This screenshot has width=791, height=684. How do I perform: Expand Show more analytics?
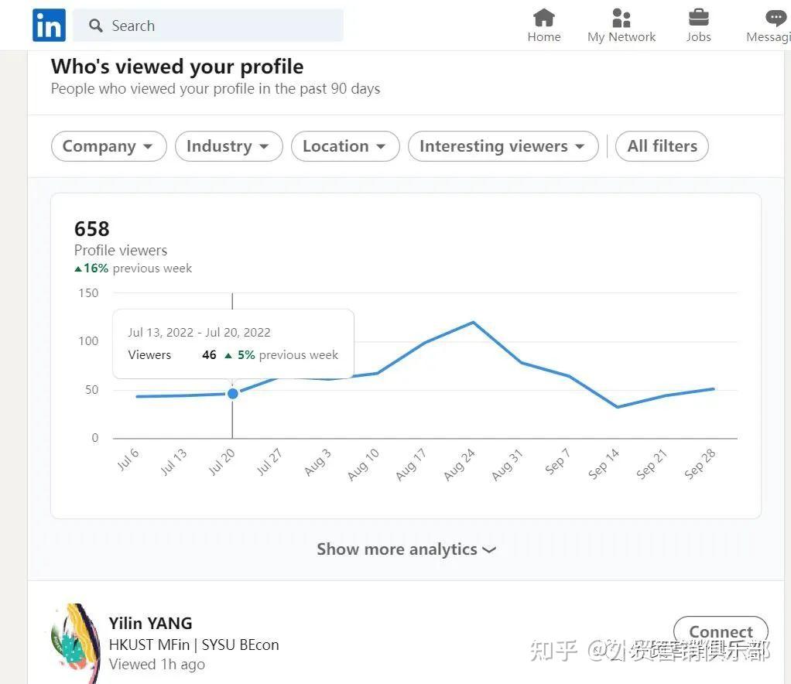pyautogui.click(x=405, y=549)
